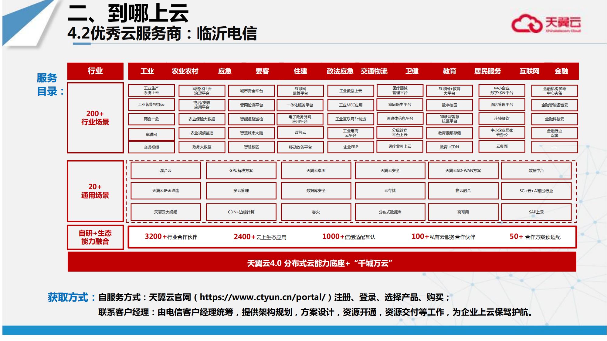Viewport: 607px width, 341px height.
Task: Click the 两客一危 box
Action: coord(151,119)
